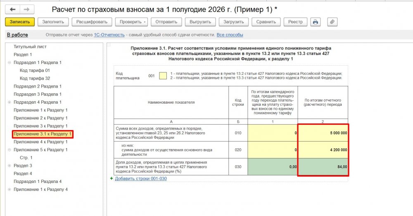Click row code 020 cell
Viewport: 413px width, 216px height.
point(238,150)
